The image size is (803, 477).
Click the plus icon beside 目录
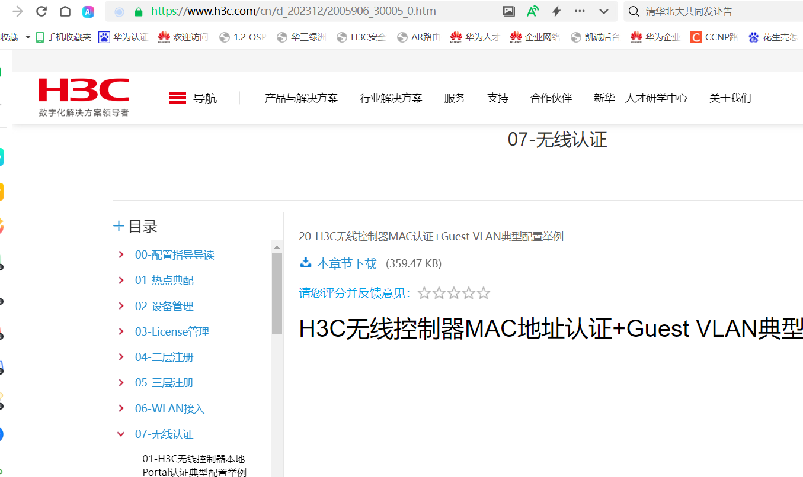coord(119,226)
